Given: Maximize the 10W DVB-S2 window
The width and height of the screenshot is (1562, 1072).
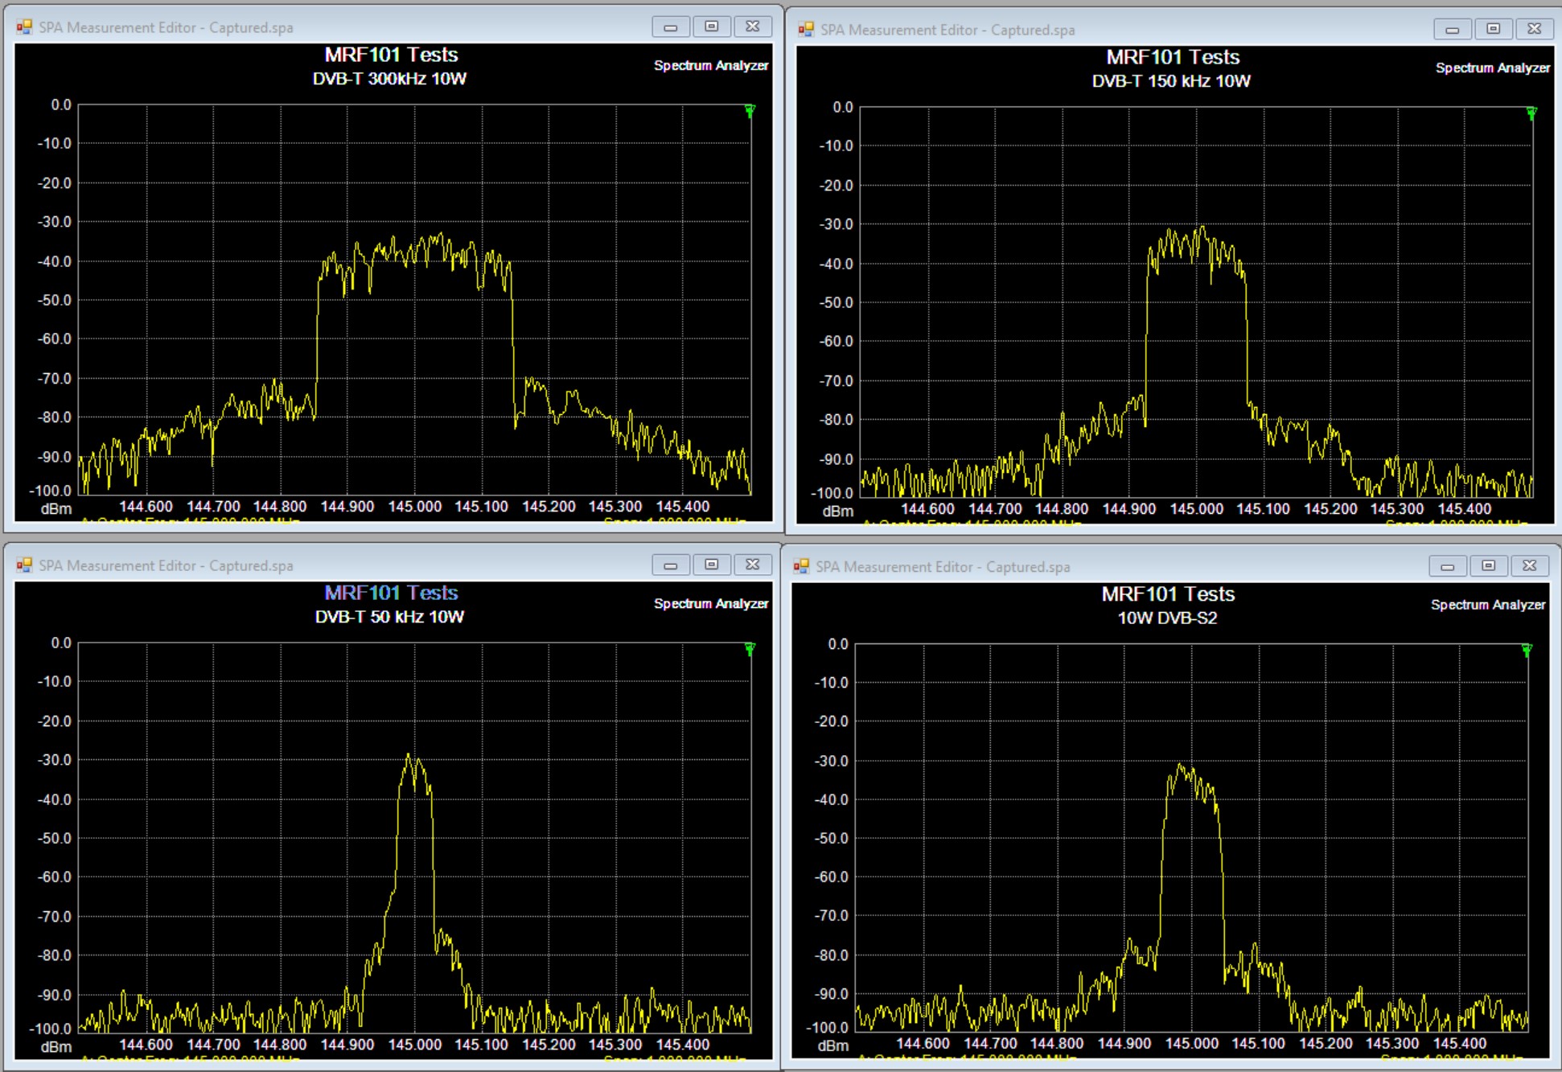Looking at the screenshot, I should tap(1489, 566).
